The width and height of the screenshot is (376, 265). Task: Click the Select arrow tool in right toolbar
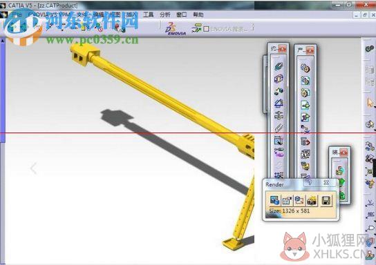pyautogui.click(x=370, y=103)
